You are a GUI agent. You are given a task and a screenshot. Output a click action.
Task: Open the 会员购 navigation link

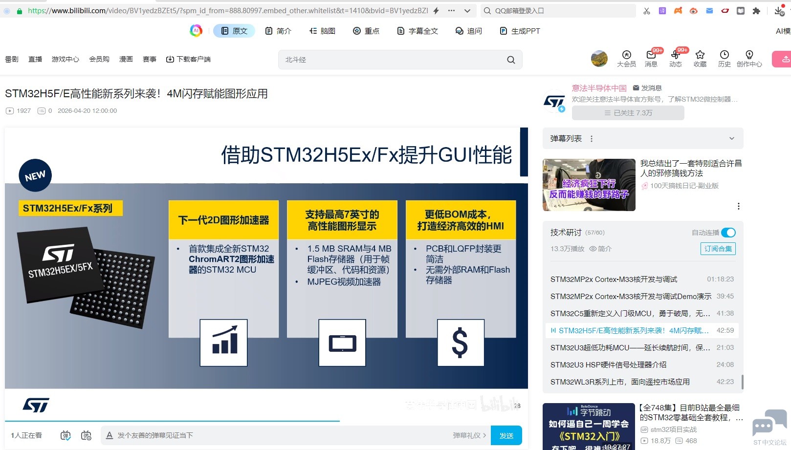coord(99,59)
